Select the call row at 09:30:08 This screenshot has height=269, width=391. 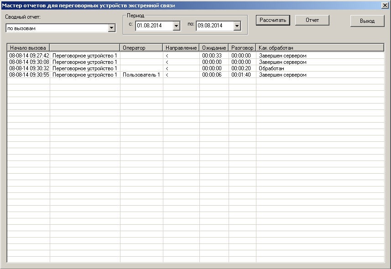point(29,62)
